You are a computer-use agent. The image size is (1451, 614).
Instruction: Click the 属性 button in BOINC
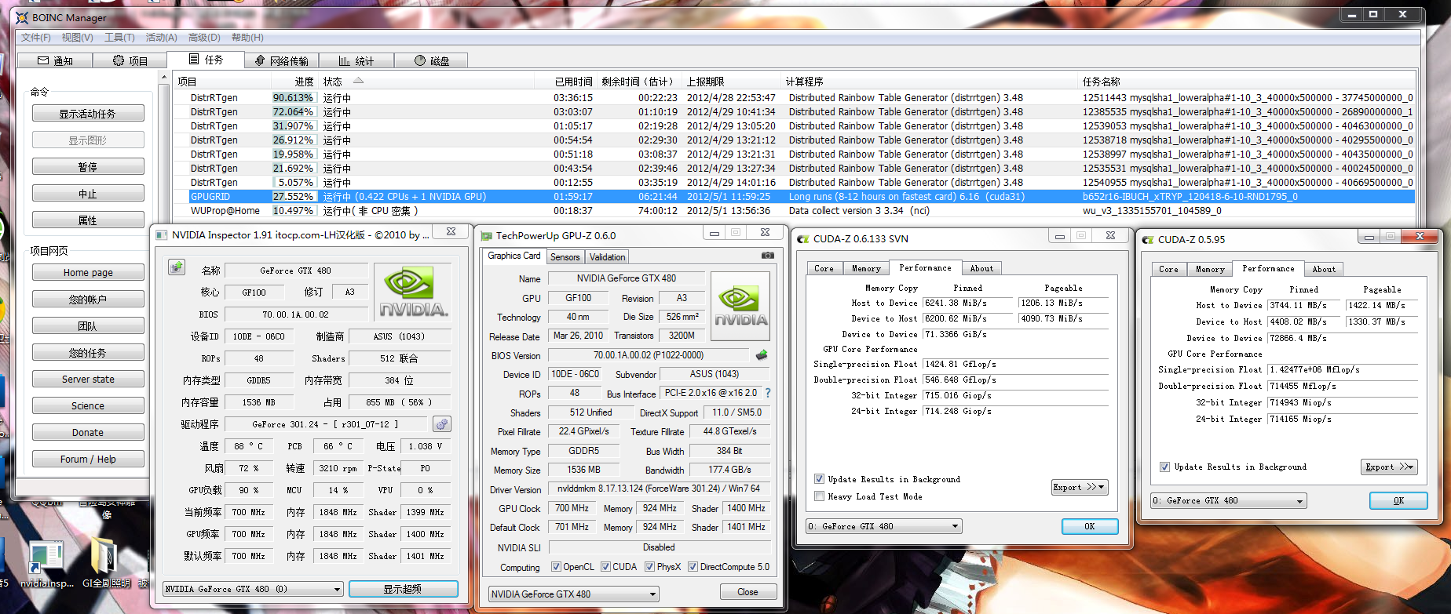88,220
